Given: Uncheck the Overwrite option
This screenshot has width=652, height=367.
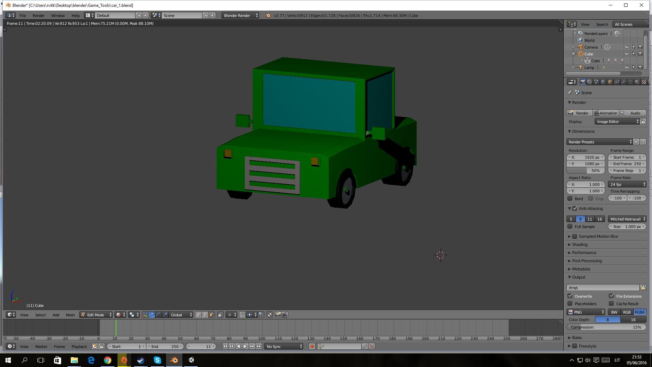Looking at the screenshot, I should point(570,296).
